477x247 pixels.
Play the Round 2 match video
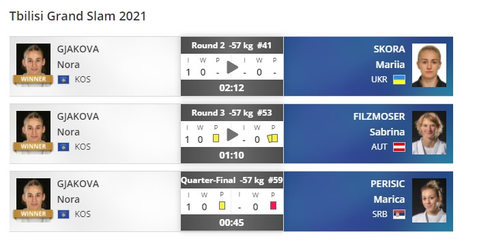coord(233,67)
